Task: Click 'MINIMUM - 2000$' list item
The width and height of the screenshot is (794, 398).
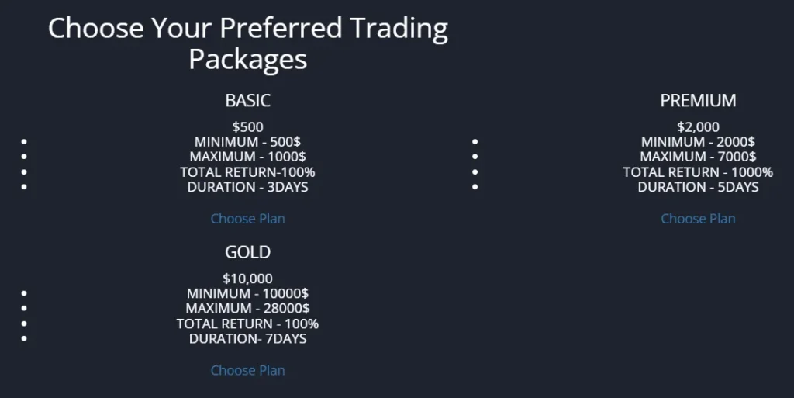Action: point(698,142)
